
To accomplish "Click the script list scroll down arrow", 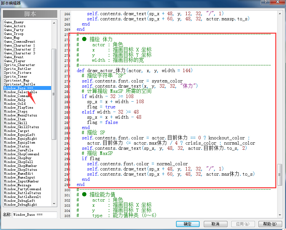I will pyautogui.click(x=54, y=203).
